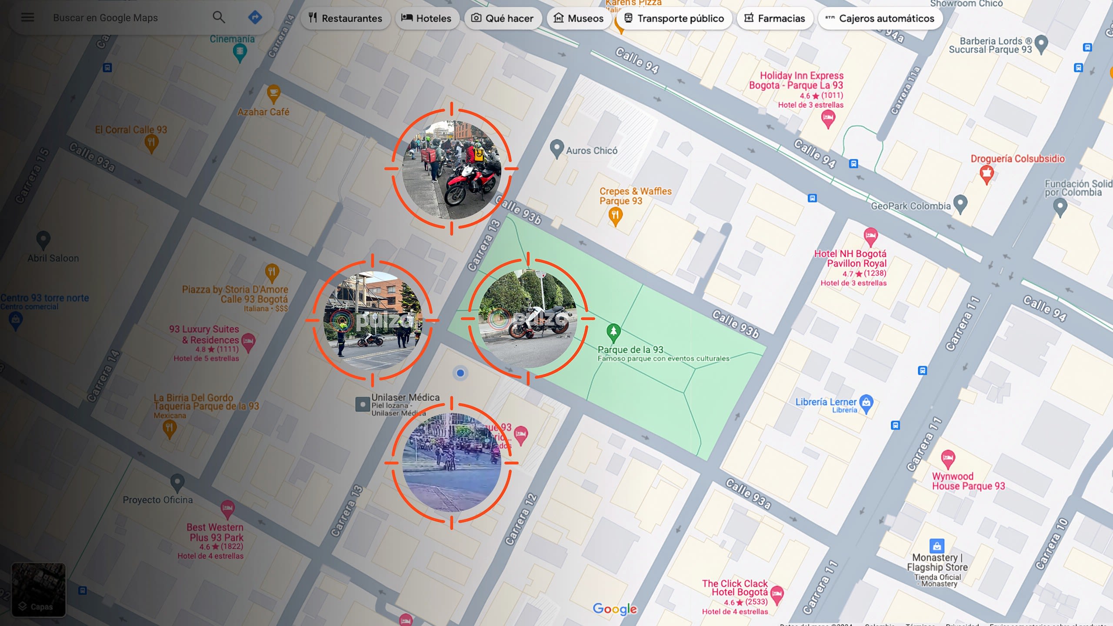Click the La Birria Del Gordo restaurant pin
This screenshot has width=1113, height=626.
pos(170,430)
